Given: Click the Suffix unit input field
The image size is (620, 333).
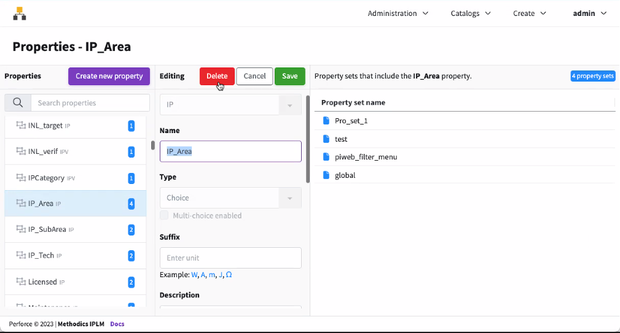Looking at the screenshot, I should pyautogui.click(x=230, y=258).
